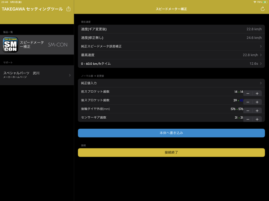The height and width of the screenshot is (201, 269).
Task: Select the SM-CON app icon
Action: coord(10,45)
